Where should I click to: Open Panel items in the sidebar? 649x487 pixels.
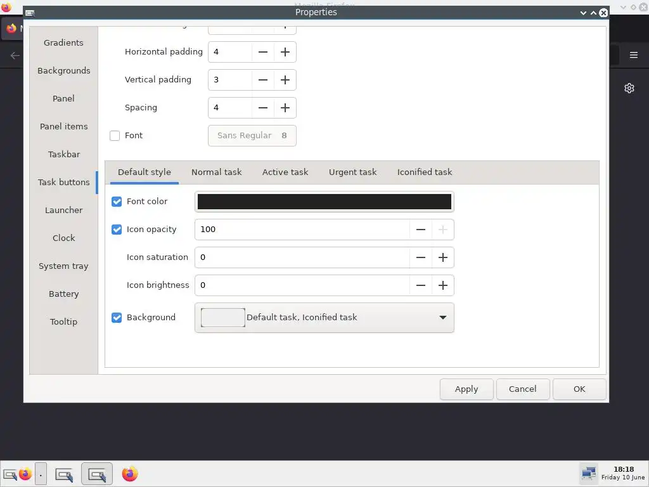(64, 127)
